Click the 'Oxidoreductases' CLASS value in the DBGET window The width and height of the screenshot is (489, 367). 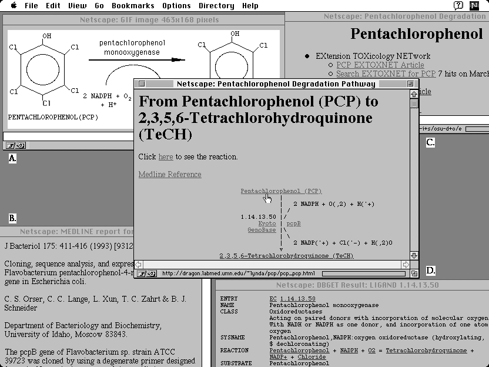click(296, 312)
